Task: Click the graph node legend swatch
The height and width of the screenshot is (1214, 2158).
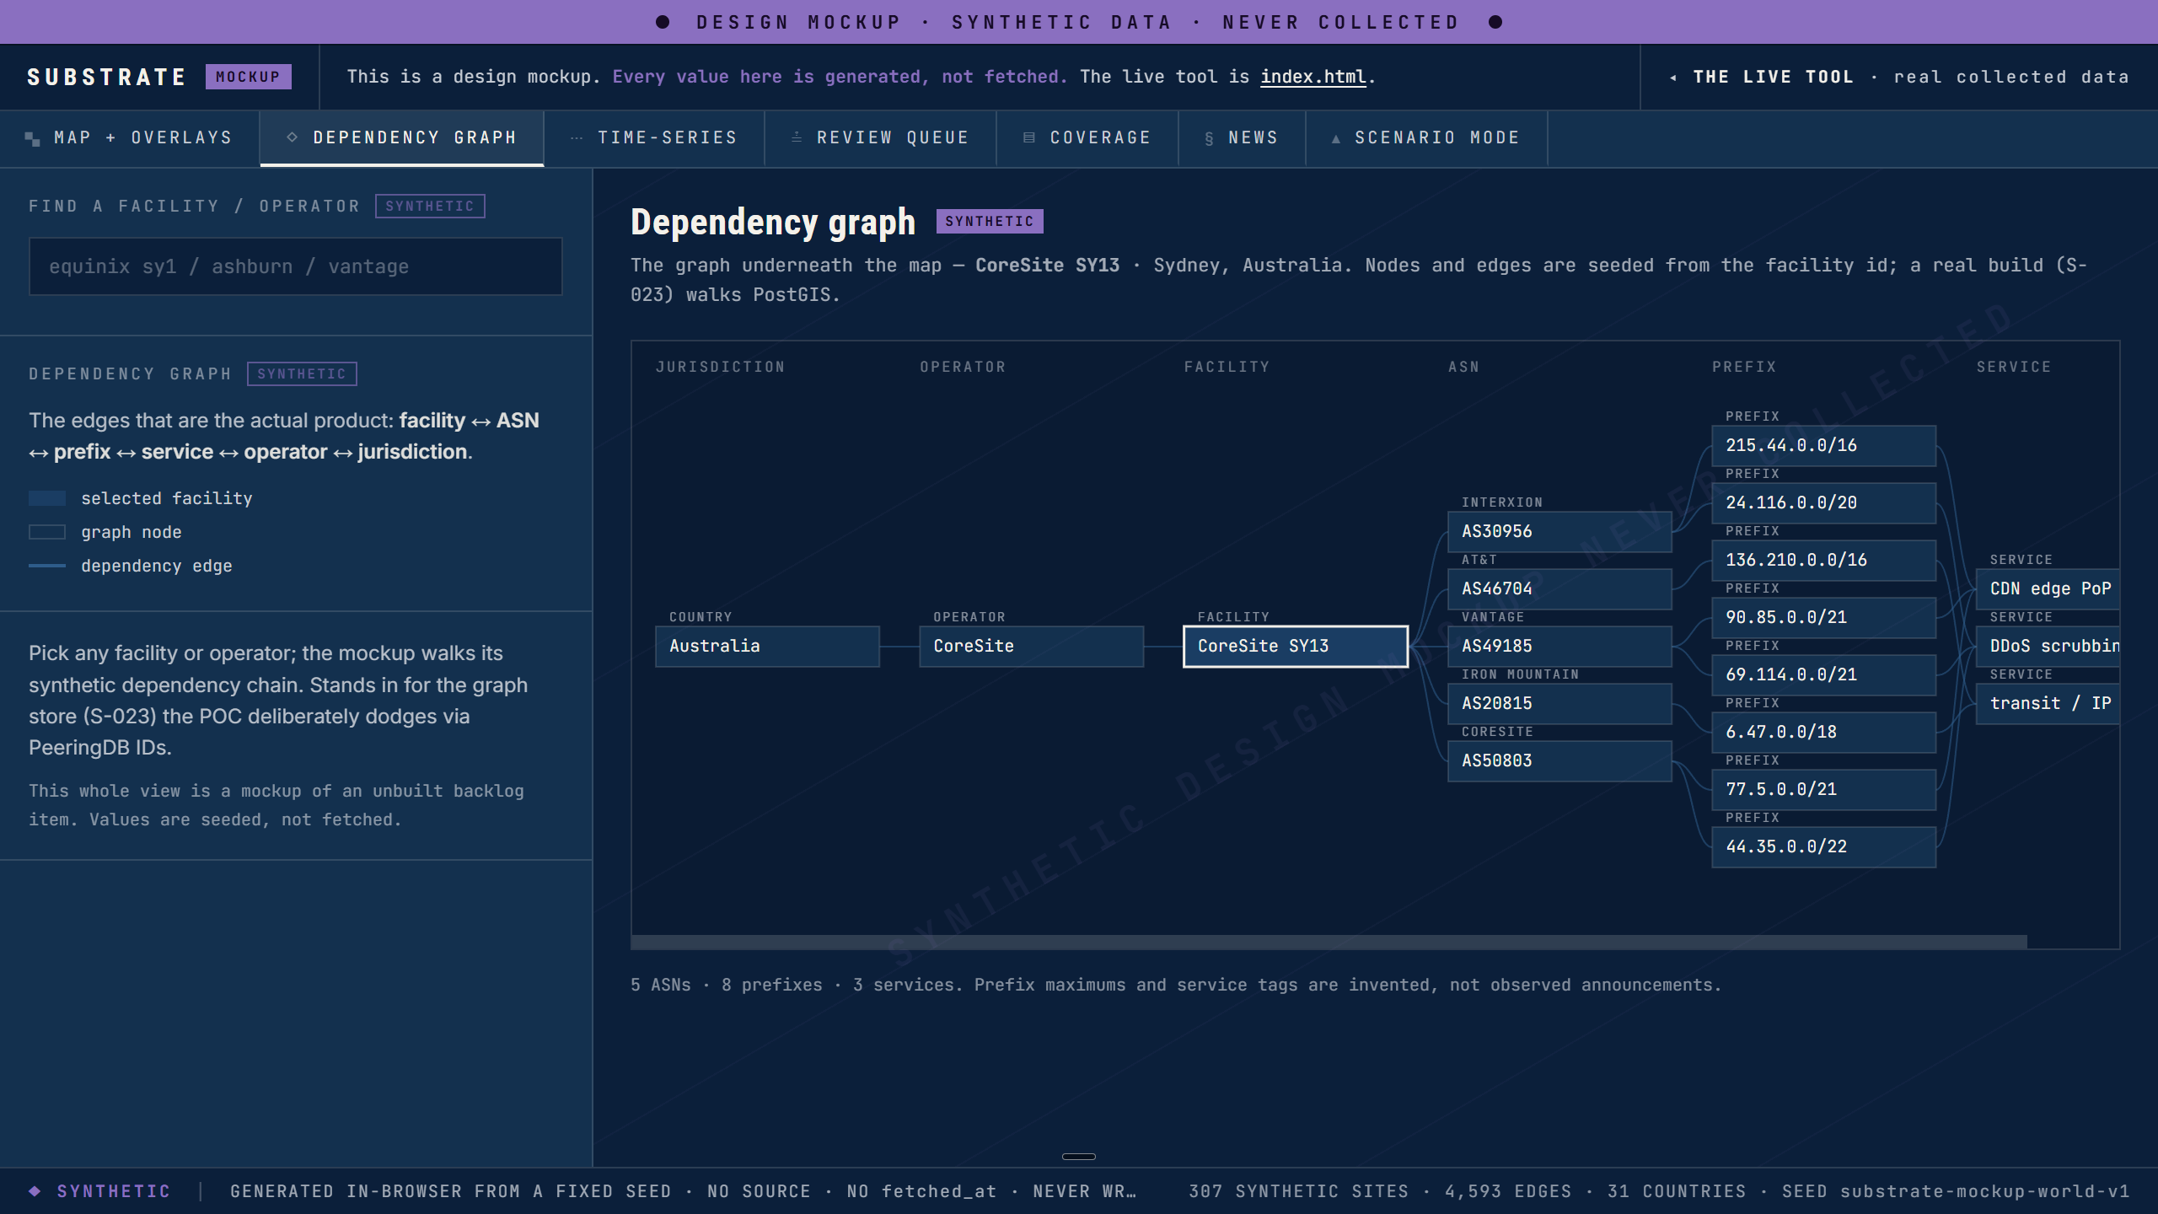Action: point(47,532)
